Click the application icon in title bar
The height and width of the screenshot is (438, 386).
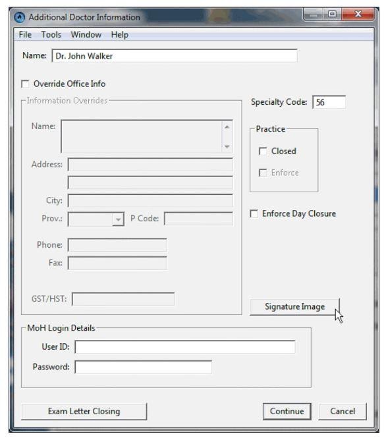click(20, 17)
